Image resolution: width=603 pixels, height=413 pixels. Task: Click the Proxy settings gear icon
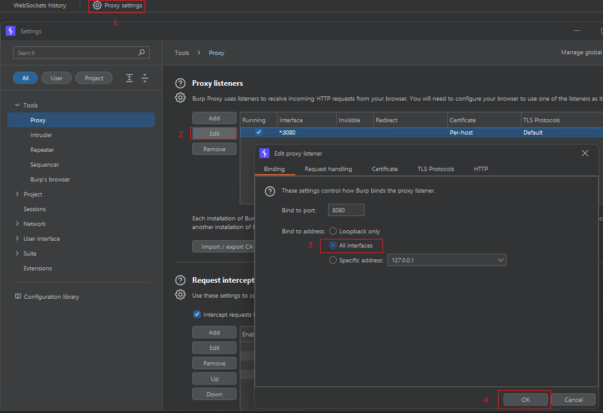pyautogui.click(x=97, y=6)
